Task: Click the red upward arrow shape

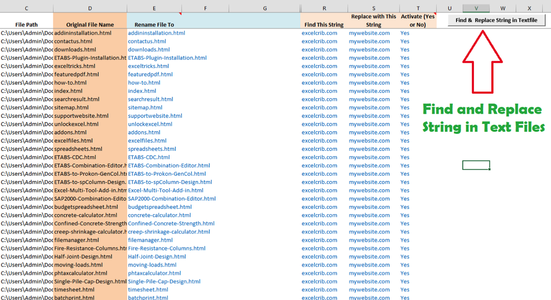Action: (x=482, y=64)
